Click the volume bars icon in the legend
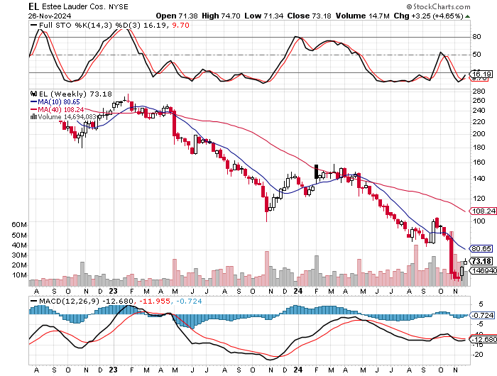Viewport: 497px width, 376px height. pyautogui.click(x=33, y=117)
